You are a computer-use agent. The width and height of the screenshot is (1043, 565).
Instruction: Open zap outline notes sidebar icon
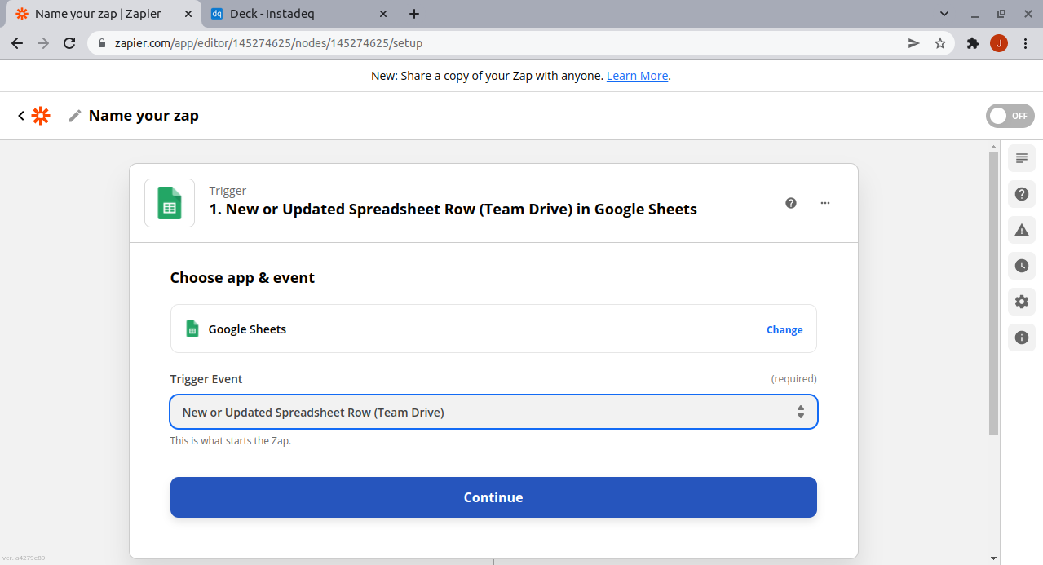pyautogui.click(x=1022, y=158)
